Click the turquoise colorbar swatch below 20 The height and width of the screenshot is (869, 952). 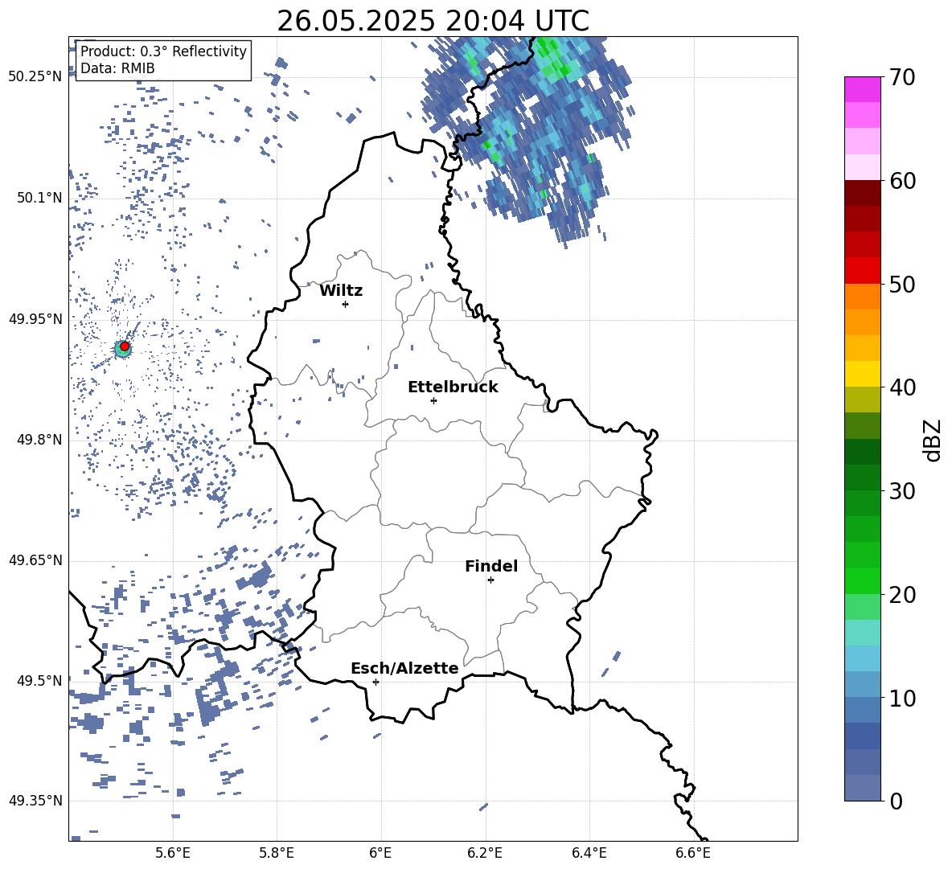(863, 633)
